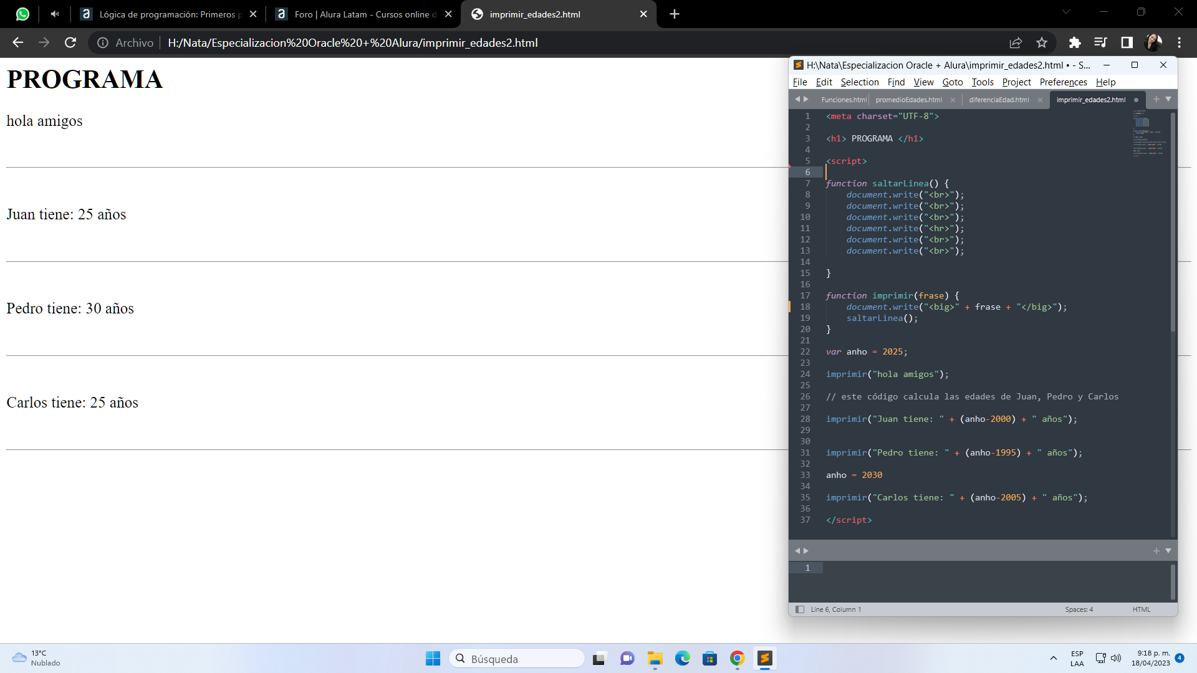Viewport: 1197px width, 673px height.
Task: Open the Chrome tab search chevron
Action: click(1066, 12)
